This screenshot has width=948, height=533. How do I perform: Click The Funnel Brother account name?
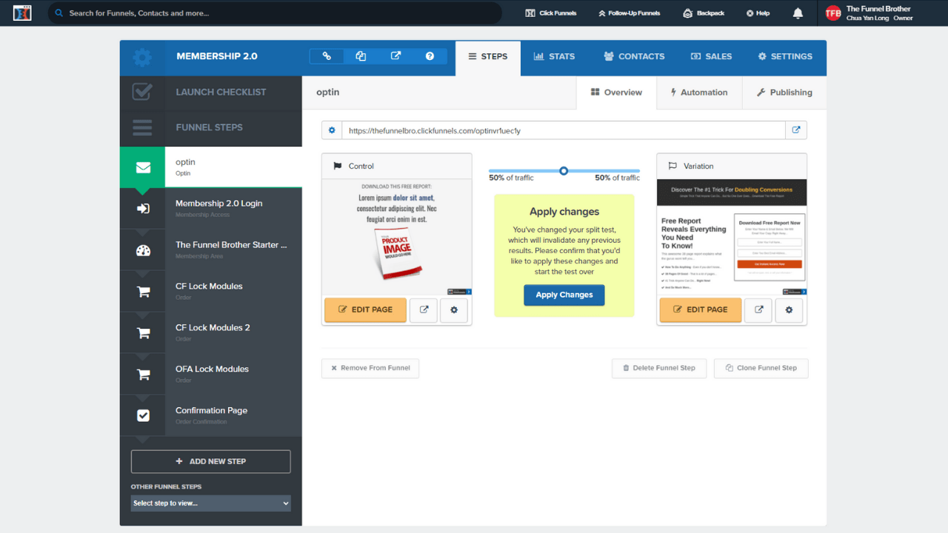pos(878,9)
